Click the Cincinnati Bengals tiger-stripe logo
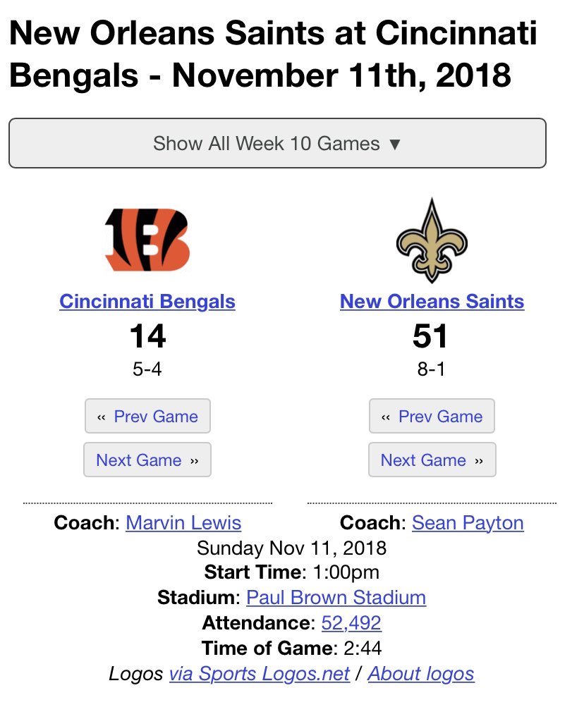Image resolution: width=584 pixels, height=707 pixels. point(147,240)
